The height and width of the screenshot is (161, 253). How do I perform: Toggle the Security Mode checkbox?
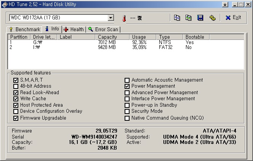coord(127,111)
